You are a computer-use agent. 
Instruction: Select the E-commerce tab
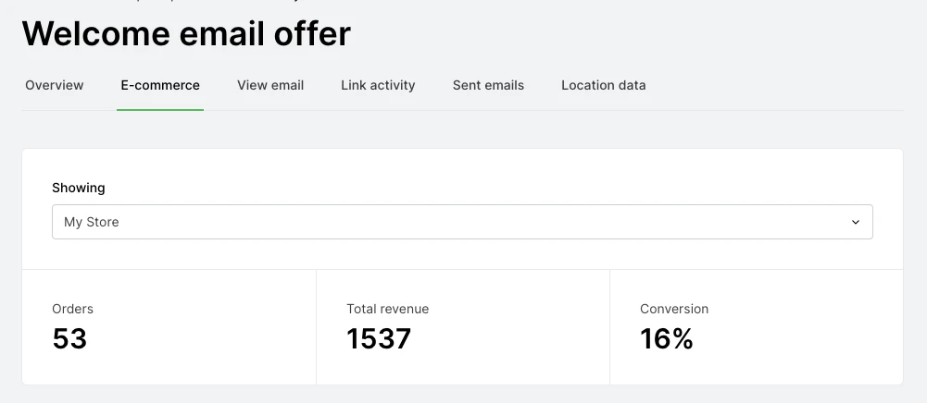[160, 85]
